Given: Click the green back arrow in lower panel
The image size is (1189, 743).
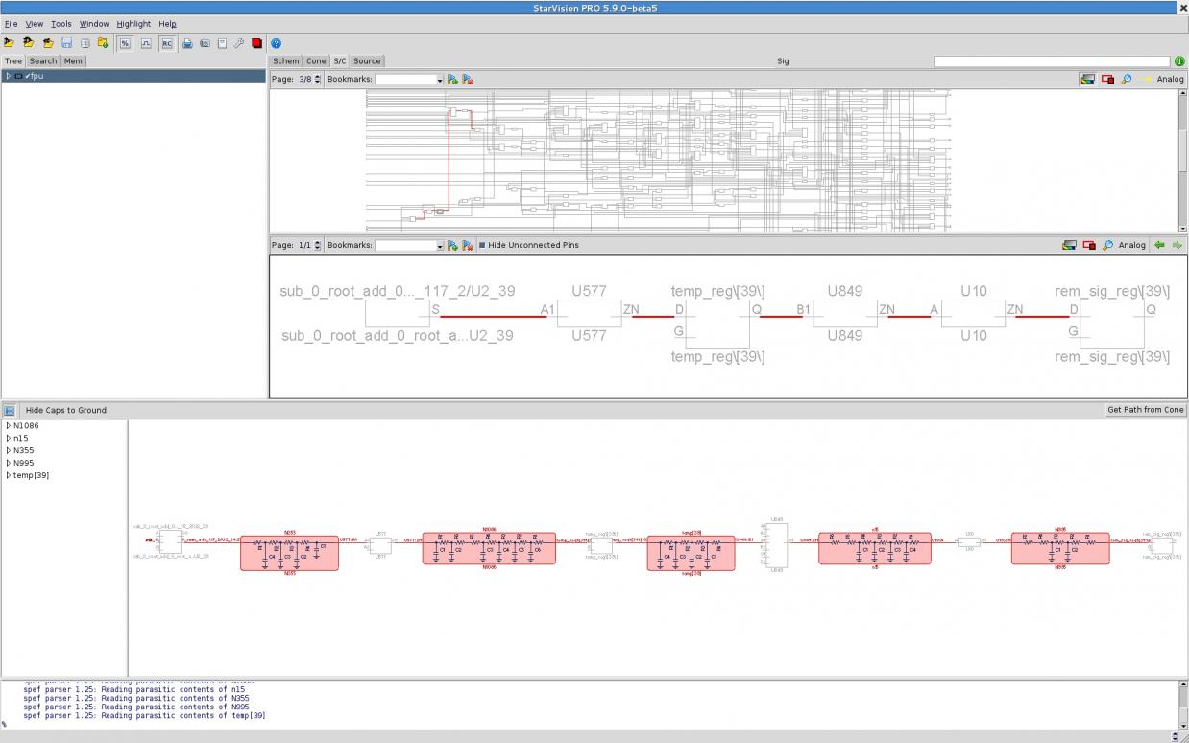Looking at the screenshot, I should (x=1159, y=245).
